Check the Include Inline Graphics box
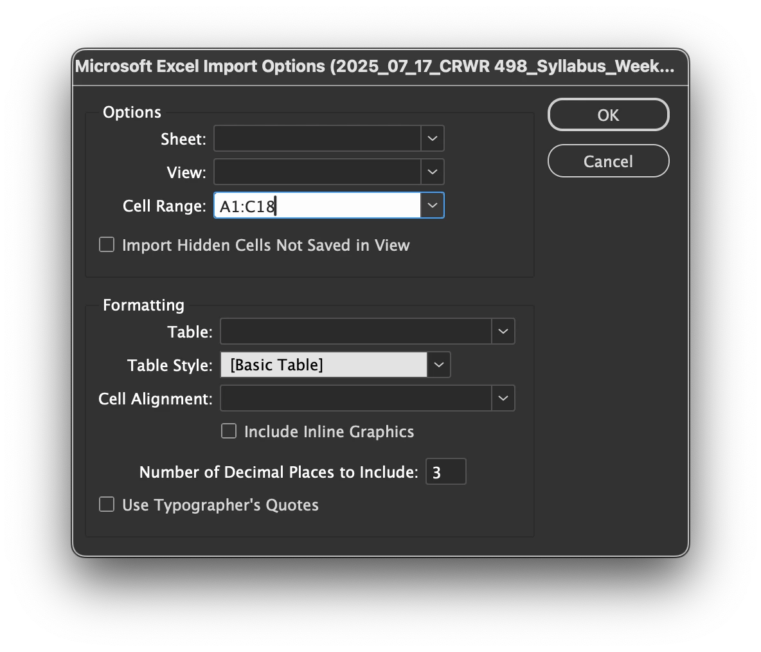Screen dimensions: 761x652 (x=229, y=431)
